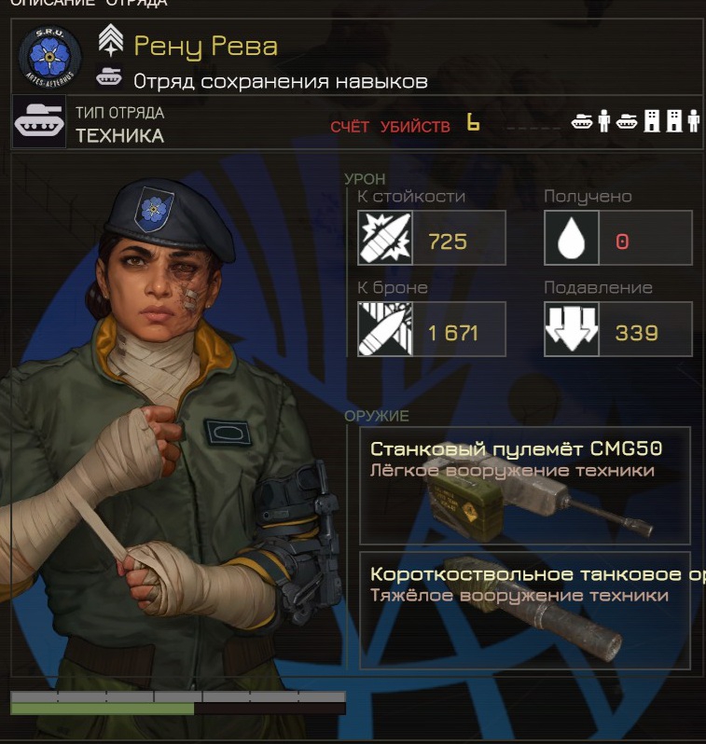
Task: Click first building icon in kill tally
Action: click(x=652, y=120)
